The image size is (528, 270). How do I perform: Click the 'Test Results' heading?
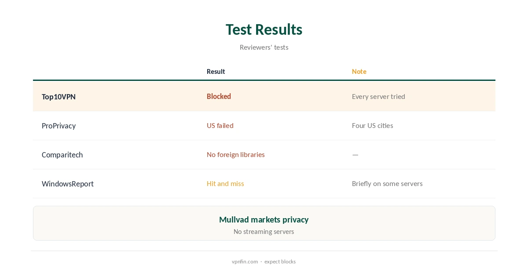tap(264, 29)
